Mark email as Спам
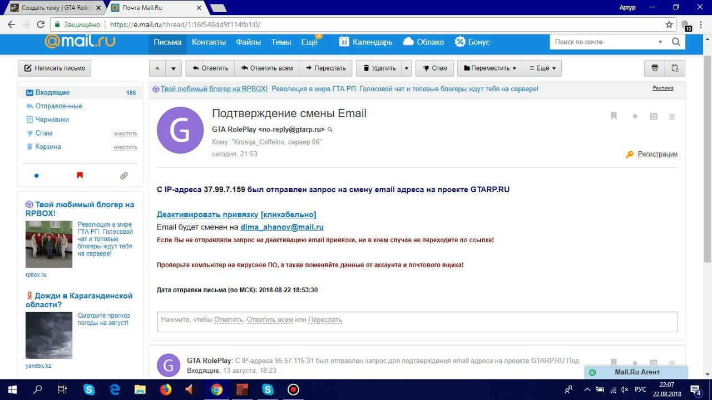 pyautogui.click(x=434, y=68)
